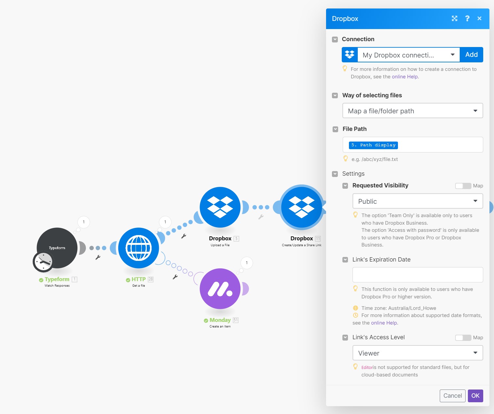Select the '5. Path display' mapped tag
494x414 pixels.
(x=373, y=145)
